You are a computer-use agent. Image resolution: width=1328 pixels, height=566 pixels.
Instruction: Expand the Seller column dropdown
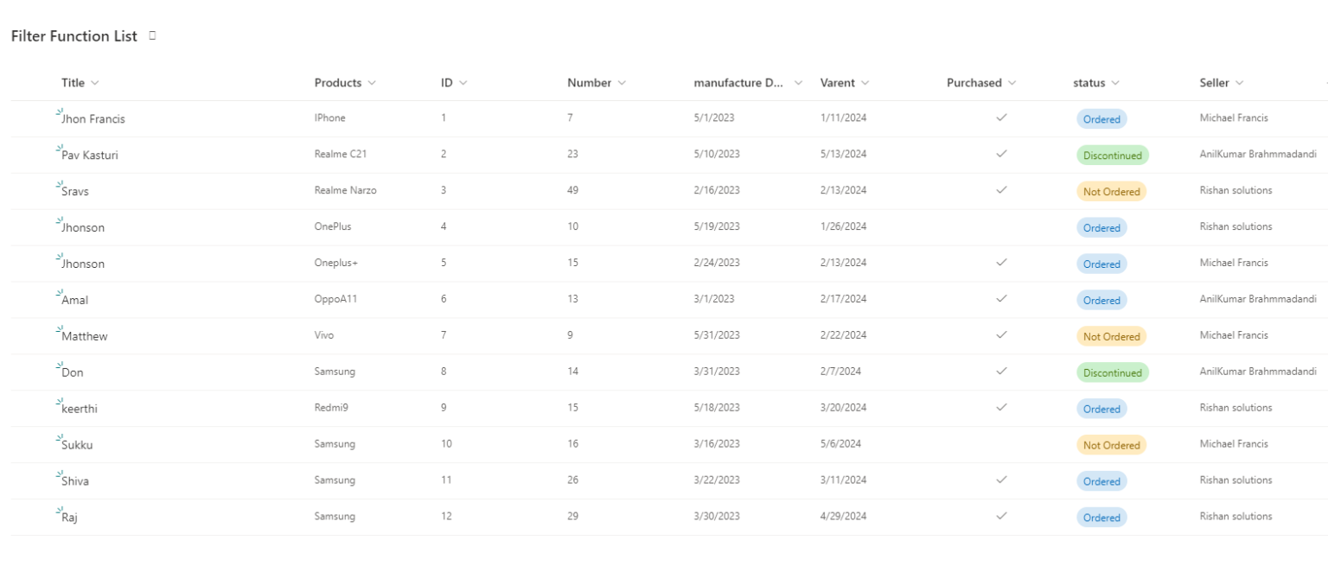point(1242,83)
